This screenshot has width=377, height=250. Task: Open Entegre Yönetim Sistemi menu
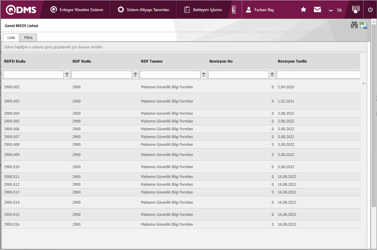[77, 10]
